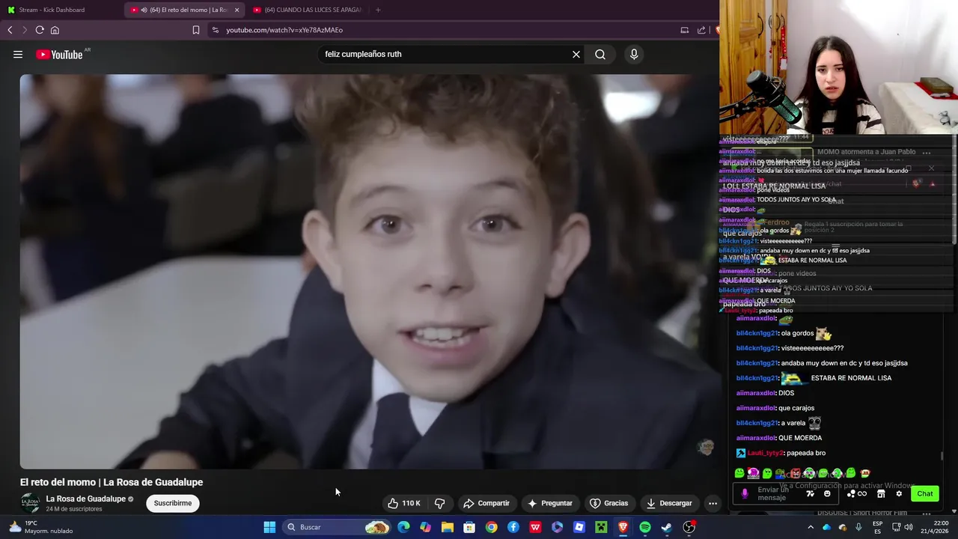Open more actions three-dot menu under video
Screen dimensions: 958x539
click(x=713, y=503)
